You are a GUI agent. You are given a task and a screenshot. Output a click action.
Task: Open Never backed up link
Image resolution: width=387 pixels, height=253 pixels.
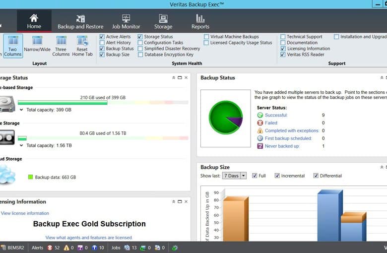(282, 146)
